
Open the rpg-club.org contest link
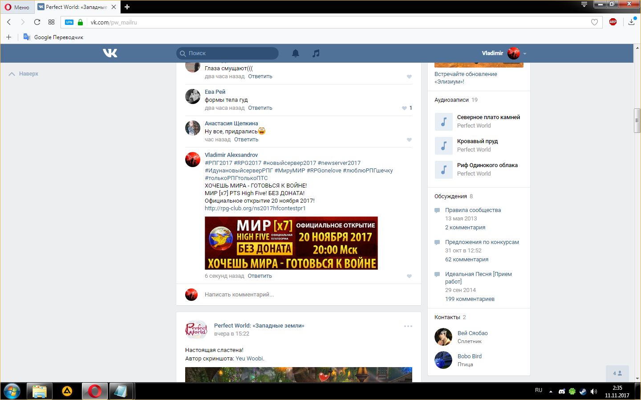255,208
